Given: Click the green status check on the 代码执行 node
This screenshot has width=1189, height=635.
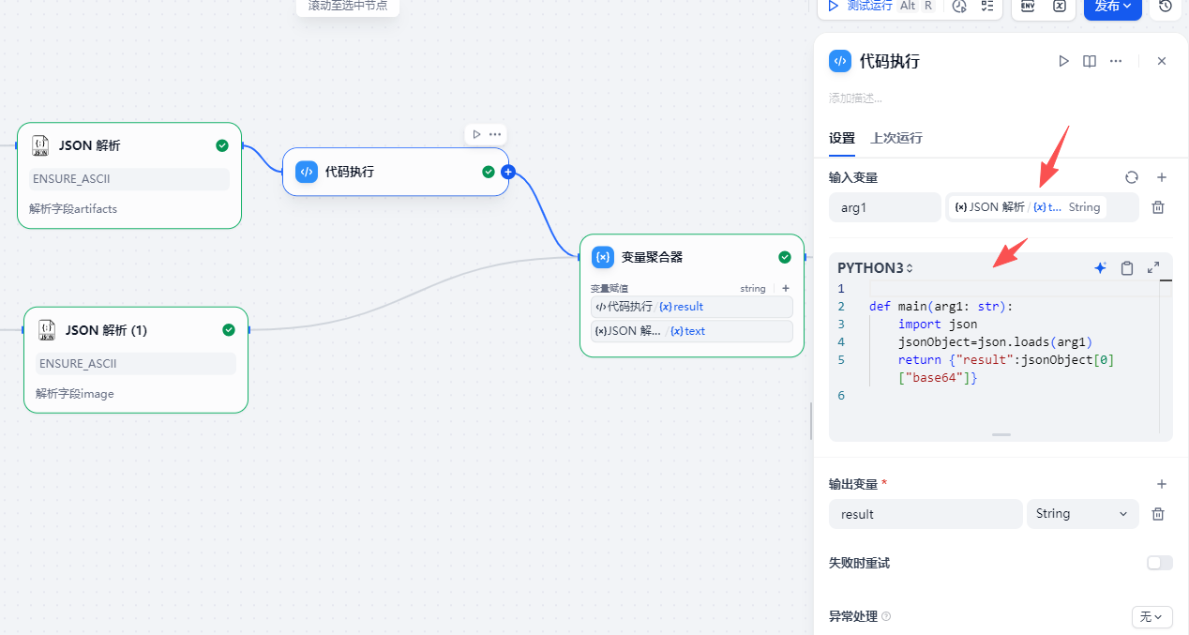Looking at the screenshot, I should pos(489,172).
